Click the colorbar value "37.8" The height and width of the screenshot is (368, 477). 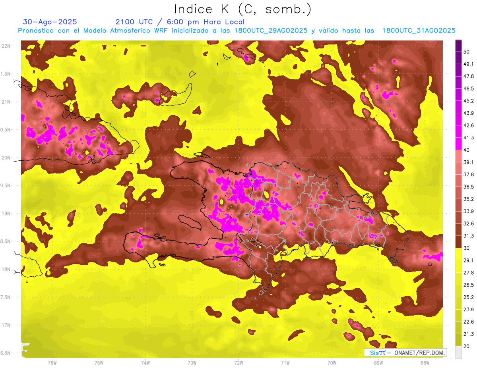point(469,175)
